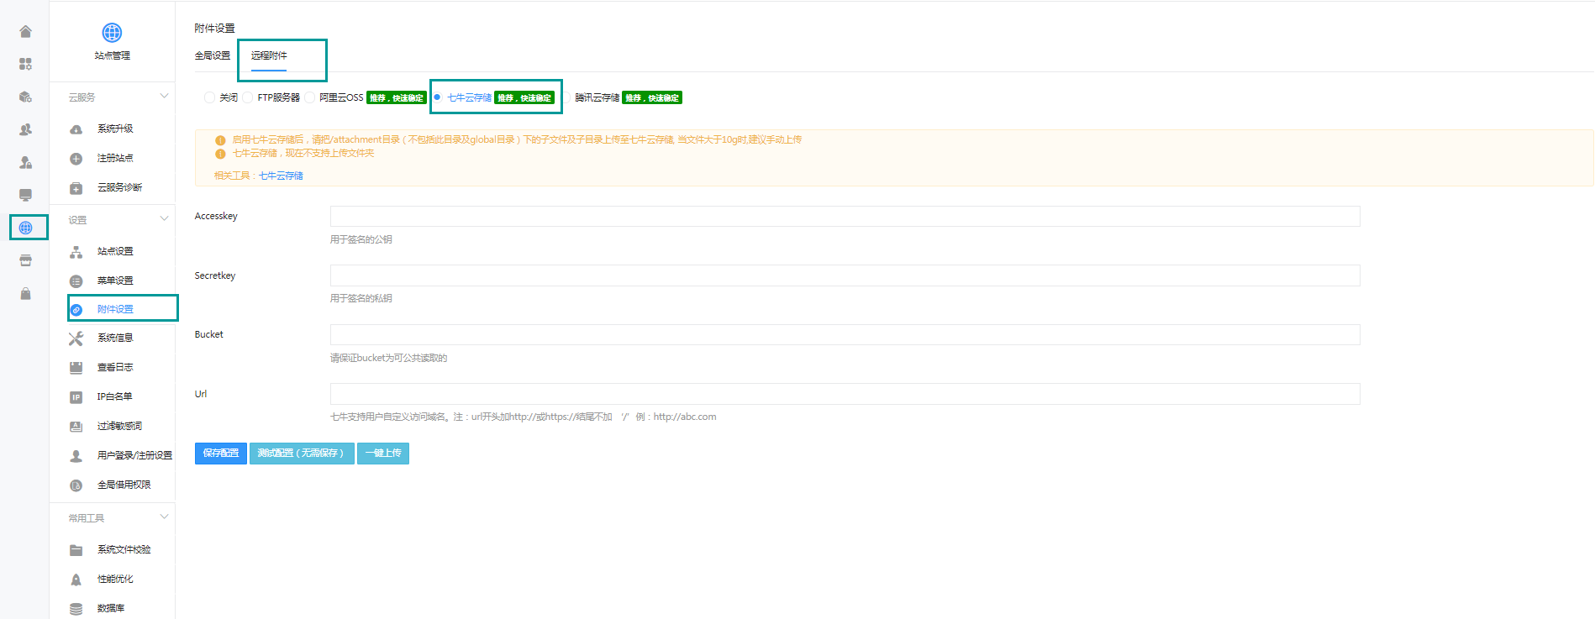Open 系统升级 cloud icon item
This screenshot has width=1595, height=619.
(x=76, y=129)
